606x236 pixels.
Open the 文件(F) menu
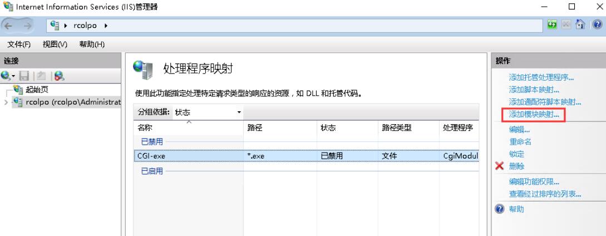point(19,44)
